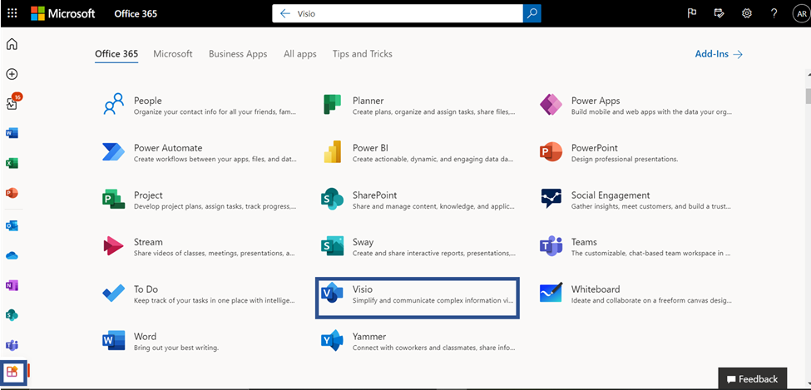
Task: Open All Apps icon in sidebar
Action: (12, 372)
